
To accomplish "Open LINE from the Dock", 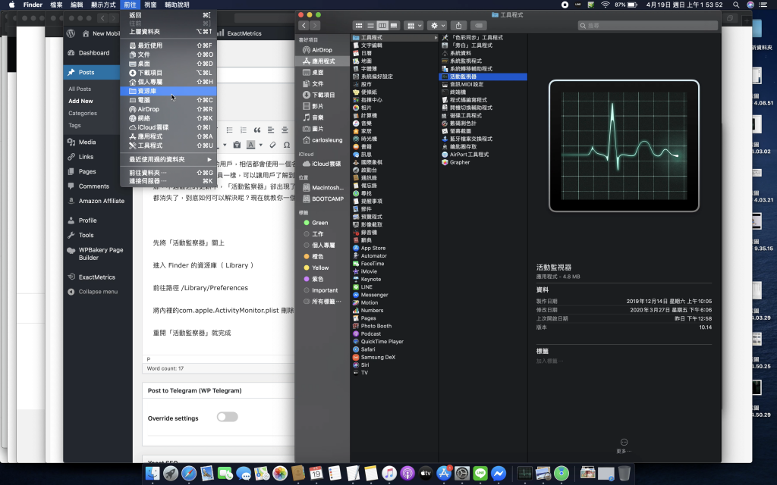I will pyautogui.click(x=480, y=474).
